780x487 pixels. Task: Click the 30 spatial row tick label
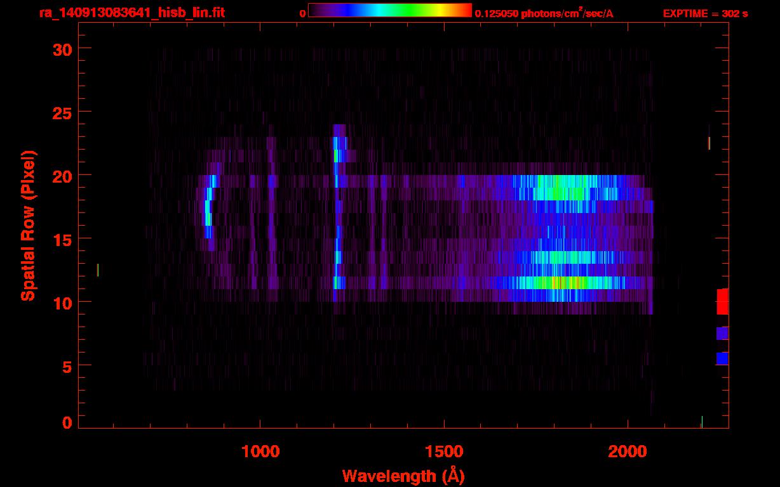pos(62,49)
